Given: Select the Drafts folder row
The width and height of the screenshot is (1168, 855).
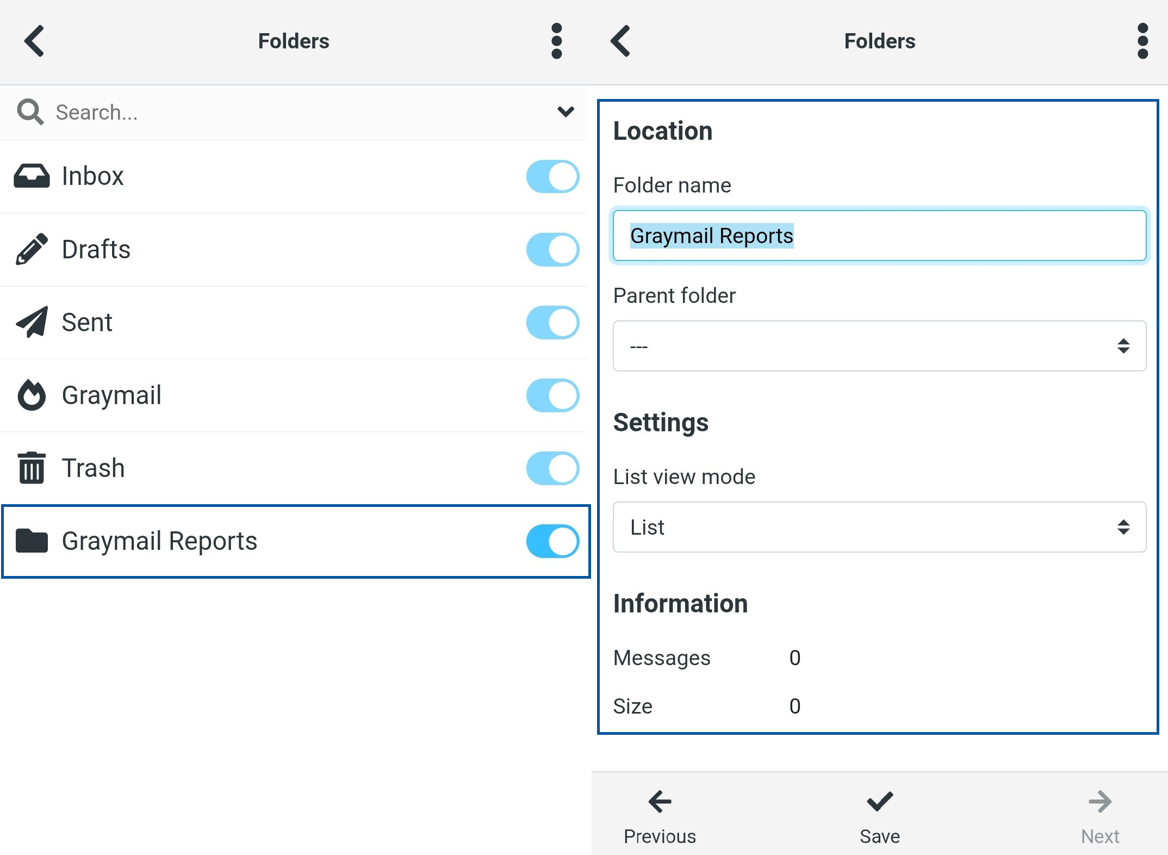Looking at the screenshot, I should [x=294, y=249].
